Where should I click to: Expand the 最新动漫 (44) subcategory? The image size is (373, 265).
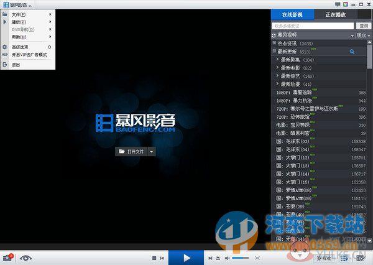point(277,84)
